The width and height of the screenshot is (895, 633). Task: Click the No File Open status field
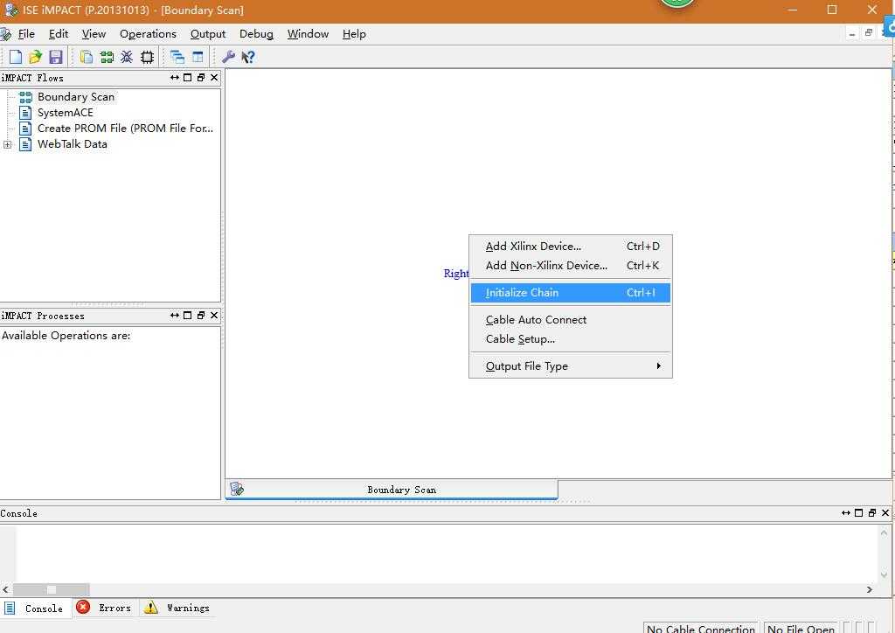(801, 627)
